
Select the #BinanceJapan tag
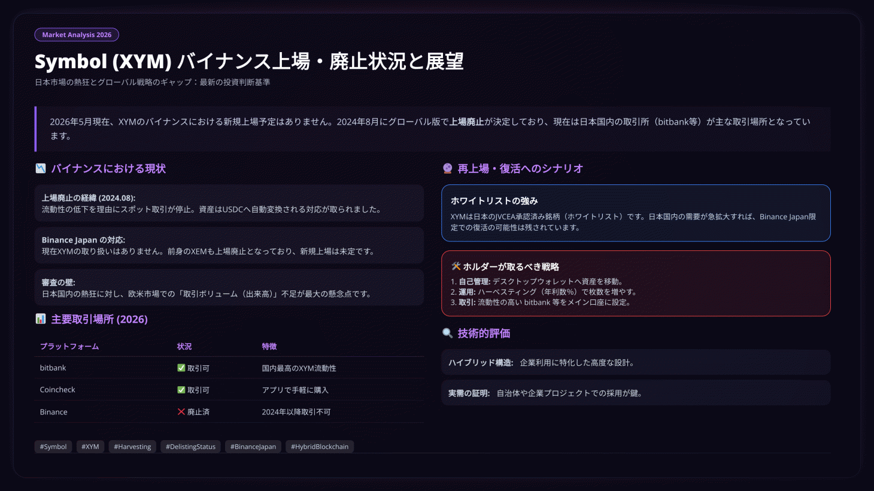253,447
